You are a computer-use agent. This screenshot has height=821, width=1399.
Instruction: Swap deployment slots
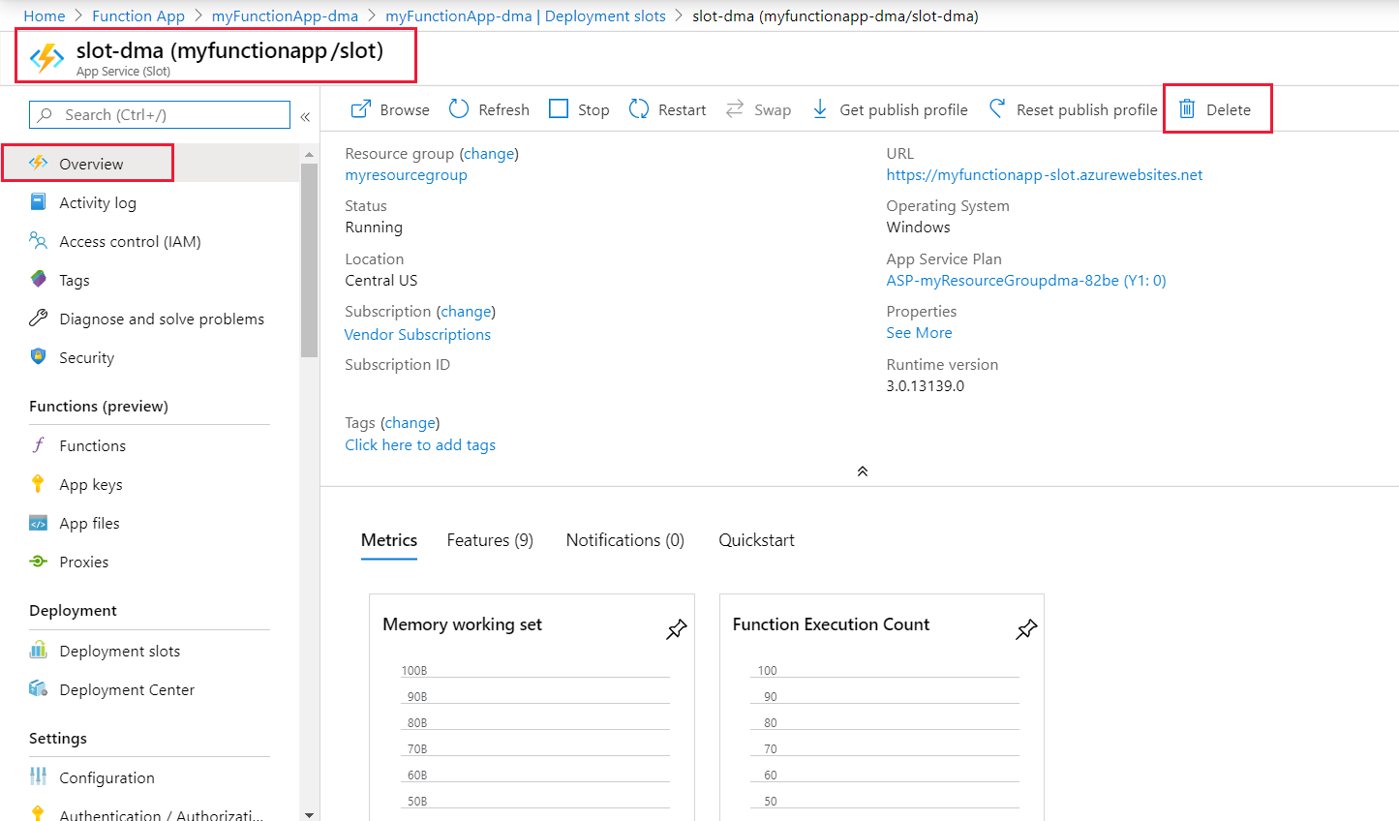pos(758,108)
